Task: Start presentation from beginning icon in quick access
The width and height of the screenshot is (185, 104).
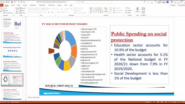Action: coord(22,2)
